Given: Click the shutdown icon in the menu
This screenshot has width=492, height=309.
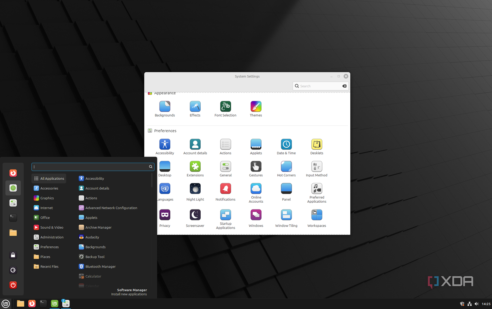Looking at the screenshot, I should tap(13, 285).
